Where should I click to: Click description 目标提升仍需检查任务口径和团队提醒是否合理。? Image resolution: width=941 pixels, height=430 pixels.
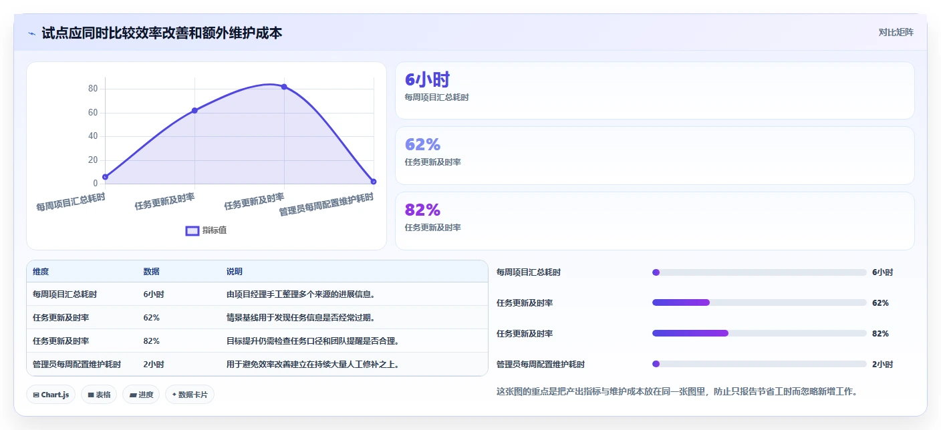pos(313,341)
